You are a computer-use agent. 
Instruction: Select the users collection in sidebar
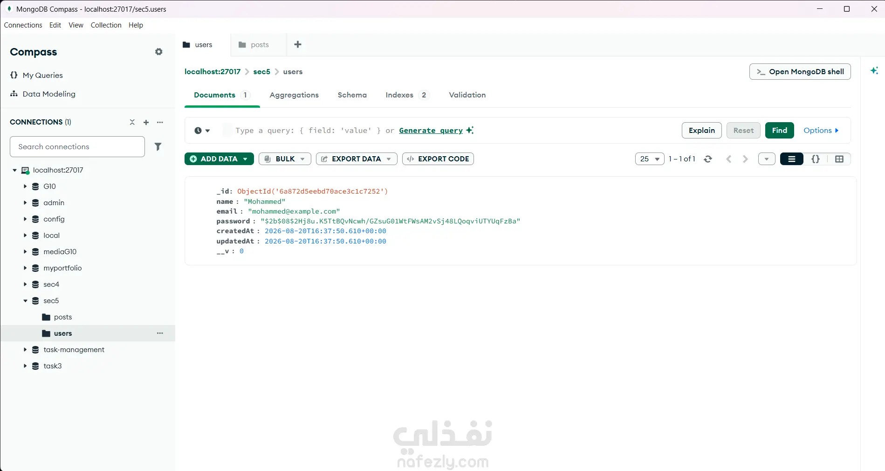88,333
